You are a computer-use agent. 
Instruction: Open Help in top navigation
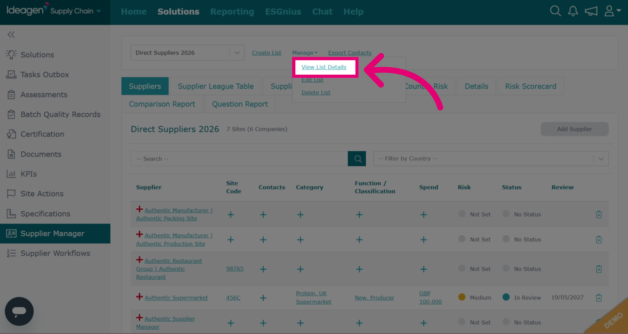353,11
